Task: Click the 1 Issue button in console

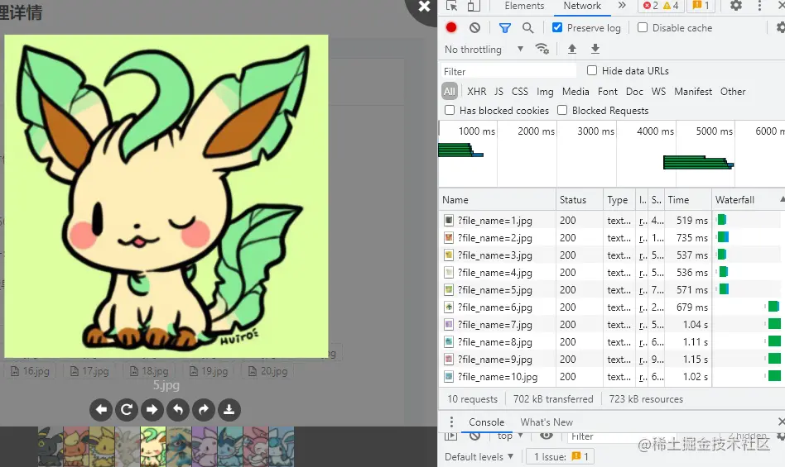Action: click(561, 456)
